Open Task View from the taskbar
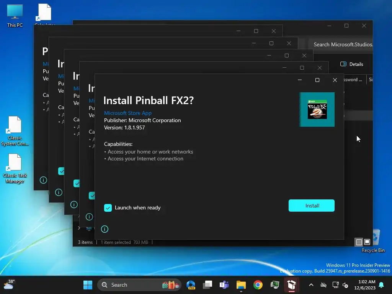392x294 pixels. [x=207, y=285]
